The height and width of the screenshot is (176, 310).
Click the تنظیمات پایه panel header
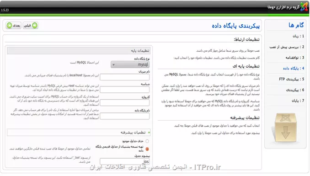(x=79, y=51)
